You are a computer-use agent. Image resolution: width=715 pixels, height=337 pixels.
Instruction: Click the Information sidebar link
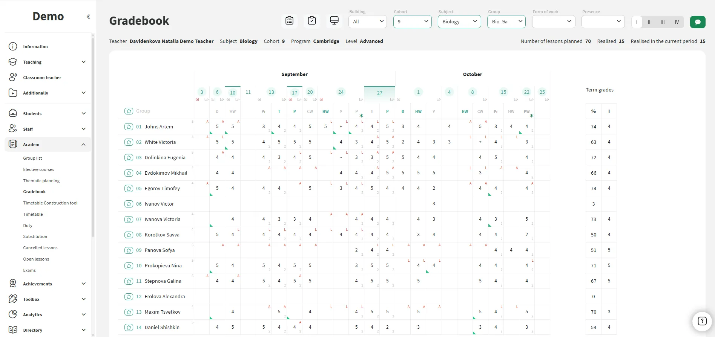click(x=35, y=47)
